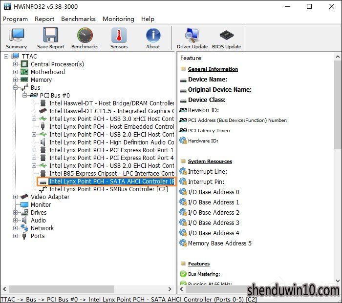342x303 pixels.
Task: Select High Definition Audio Controller item
Action: [x=112, y=142]
